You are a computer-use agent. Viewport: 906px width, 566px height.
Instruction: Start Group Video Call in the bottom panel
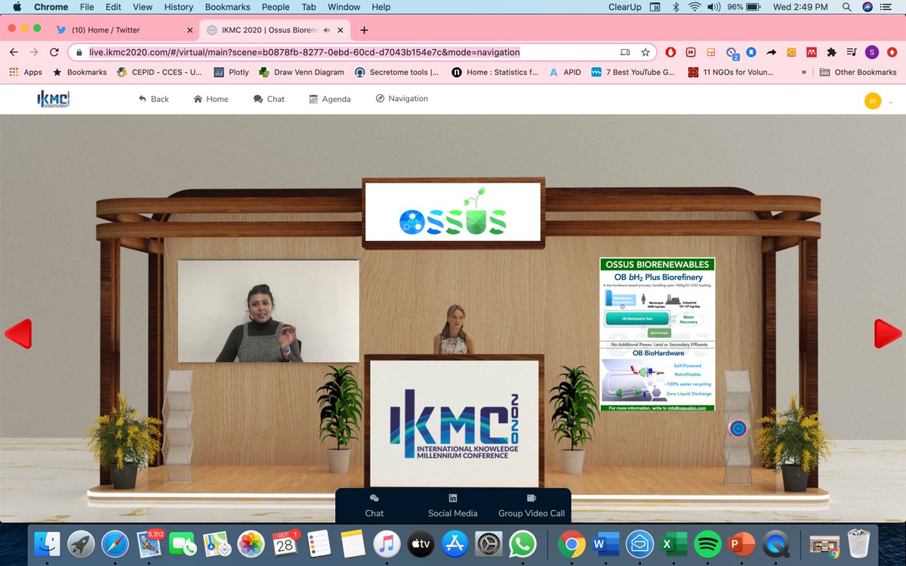(x=532, y=506)
